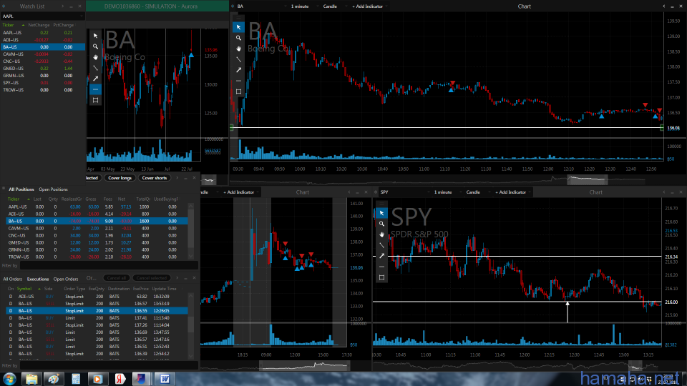The height and width of the screenshot is (386, 687).
Task: Switch to the Executions tab
Action: pos(38,279)
